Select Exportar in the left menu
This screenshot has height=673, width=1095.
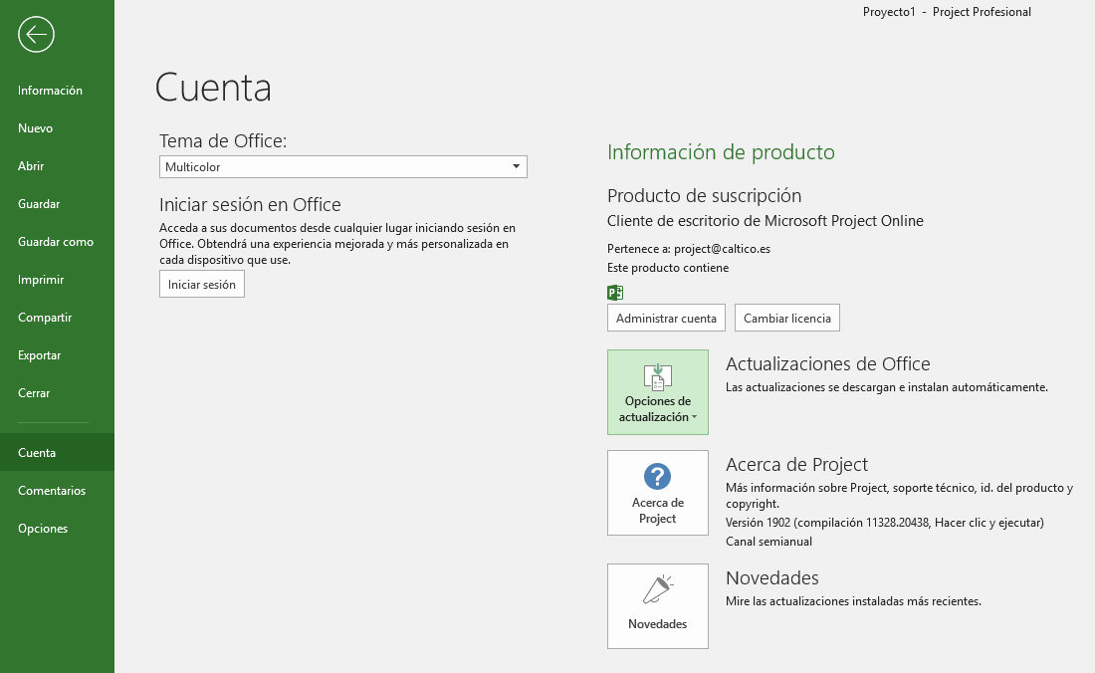(x=58, y=354)
